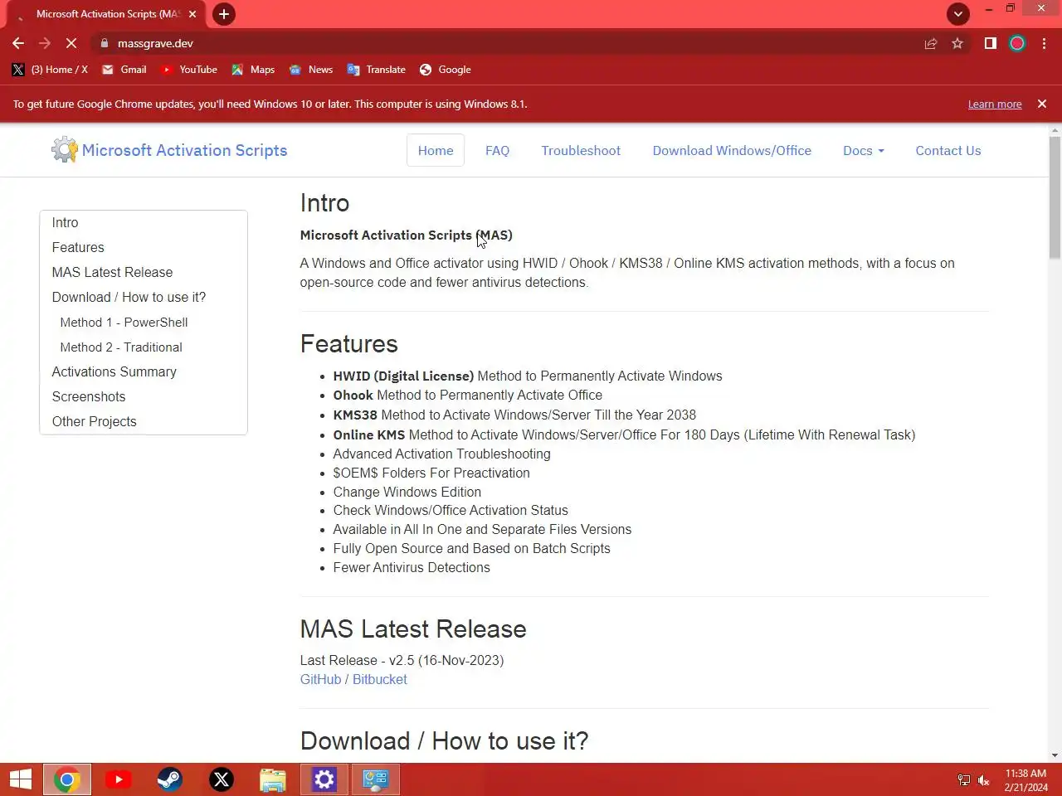Click 'Last Release - v2.5 (16-Nov-2023)' text
The width and height of the screenshot is (1062, 796).
402,660
